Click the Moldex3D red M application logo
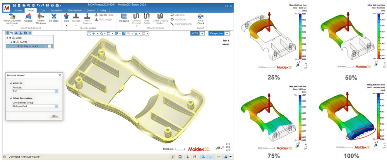Screen dimensions: 387x162 (6, 8)
